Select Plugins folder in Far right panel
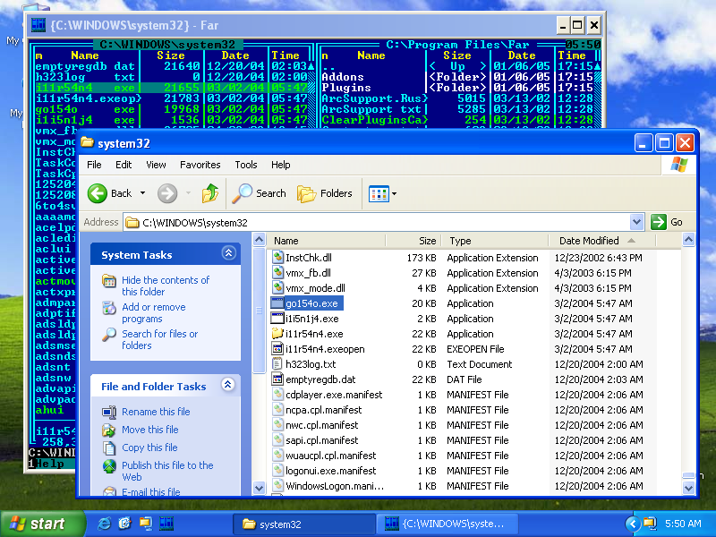Image resolution: width=716 pixels, height=537 pixels. tap(345, 87)
